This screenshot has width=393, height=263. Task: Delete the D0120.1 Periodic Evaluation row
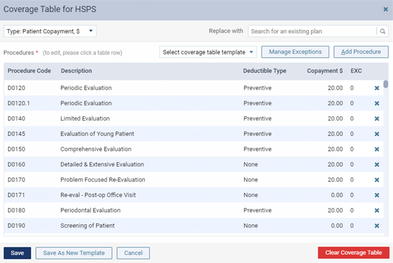tap(377, 103)
